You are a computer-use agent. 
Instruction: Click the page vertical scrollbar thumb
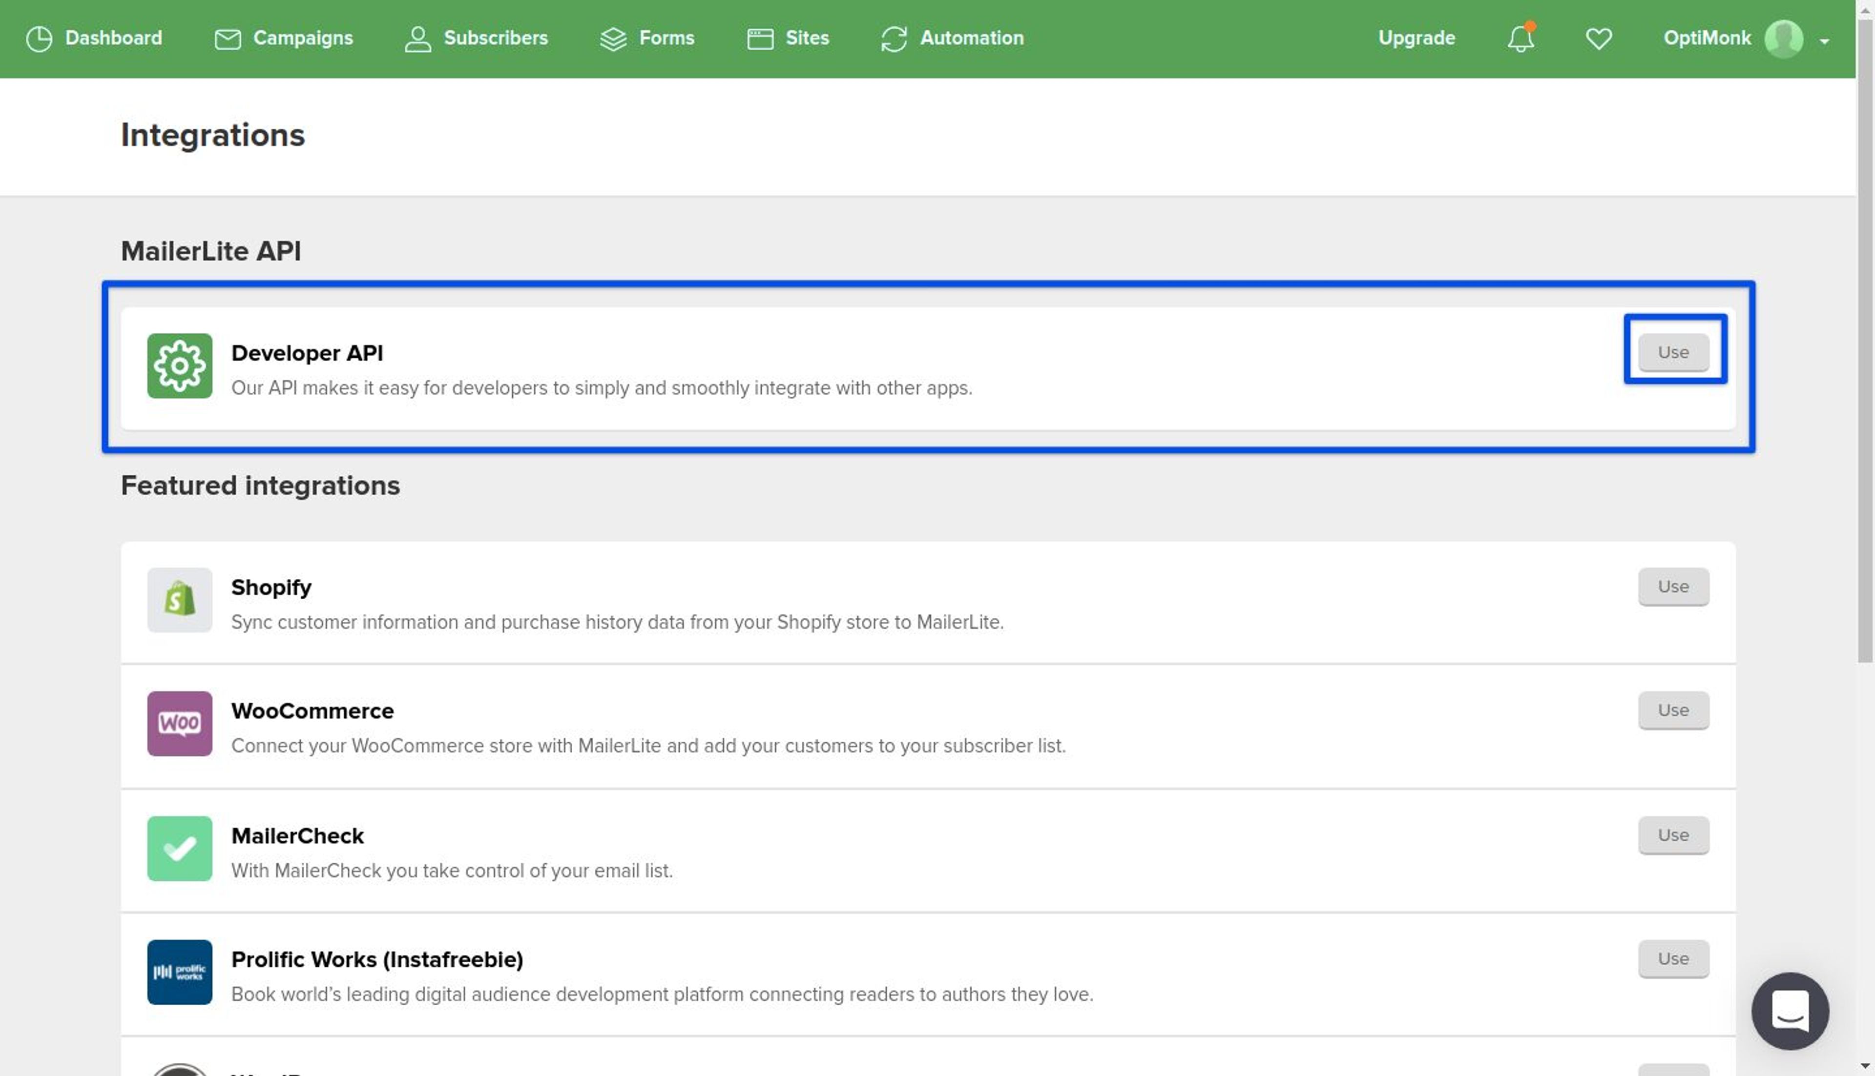[x=1865, y=340]
